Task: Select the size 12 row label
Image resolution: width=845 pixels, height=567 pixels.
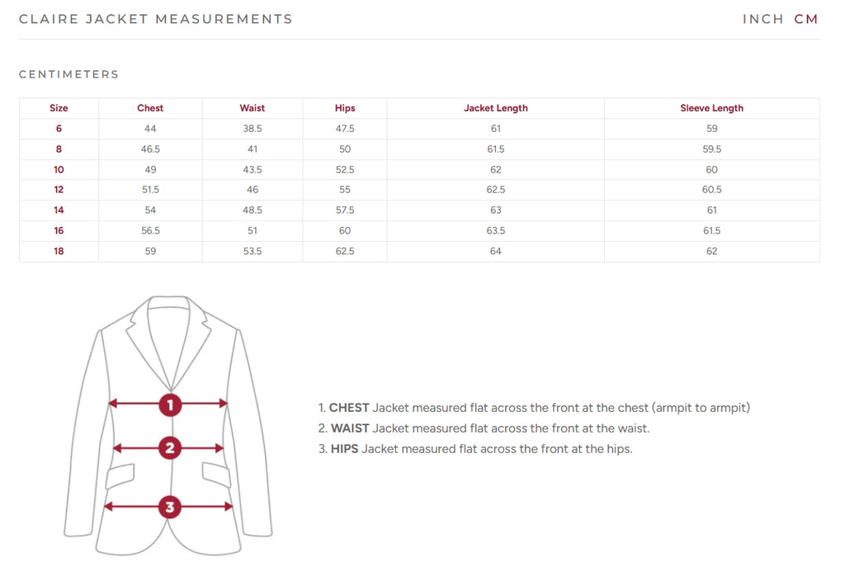Action: [x=59, y=190]
